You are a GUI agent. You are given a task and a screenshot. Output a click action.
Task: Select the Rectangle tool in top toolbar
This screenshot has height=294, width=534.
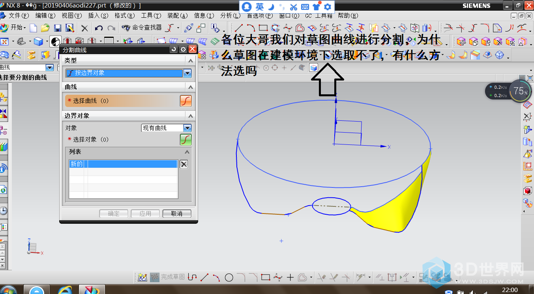263,28
